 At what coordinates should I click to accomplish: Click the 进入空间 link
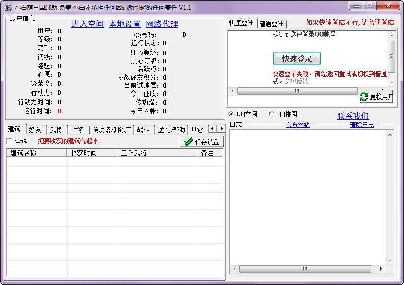88,24
